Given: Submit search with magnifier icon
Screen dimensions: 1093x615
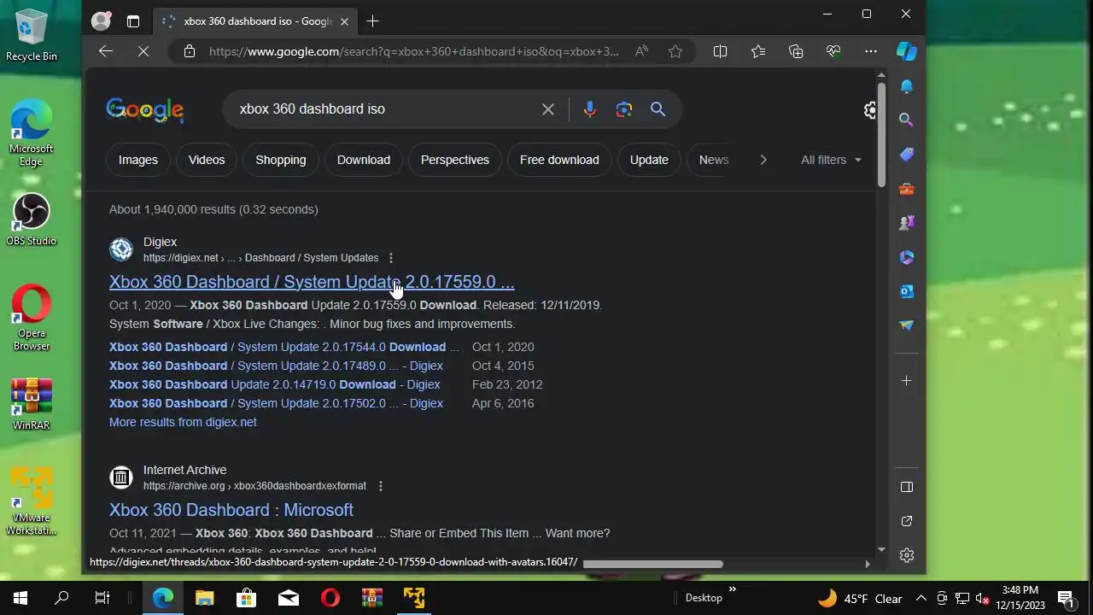Looking at the screenshot, I should (658, 109).
